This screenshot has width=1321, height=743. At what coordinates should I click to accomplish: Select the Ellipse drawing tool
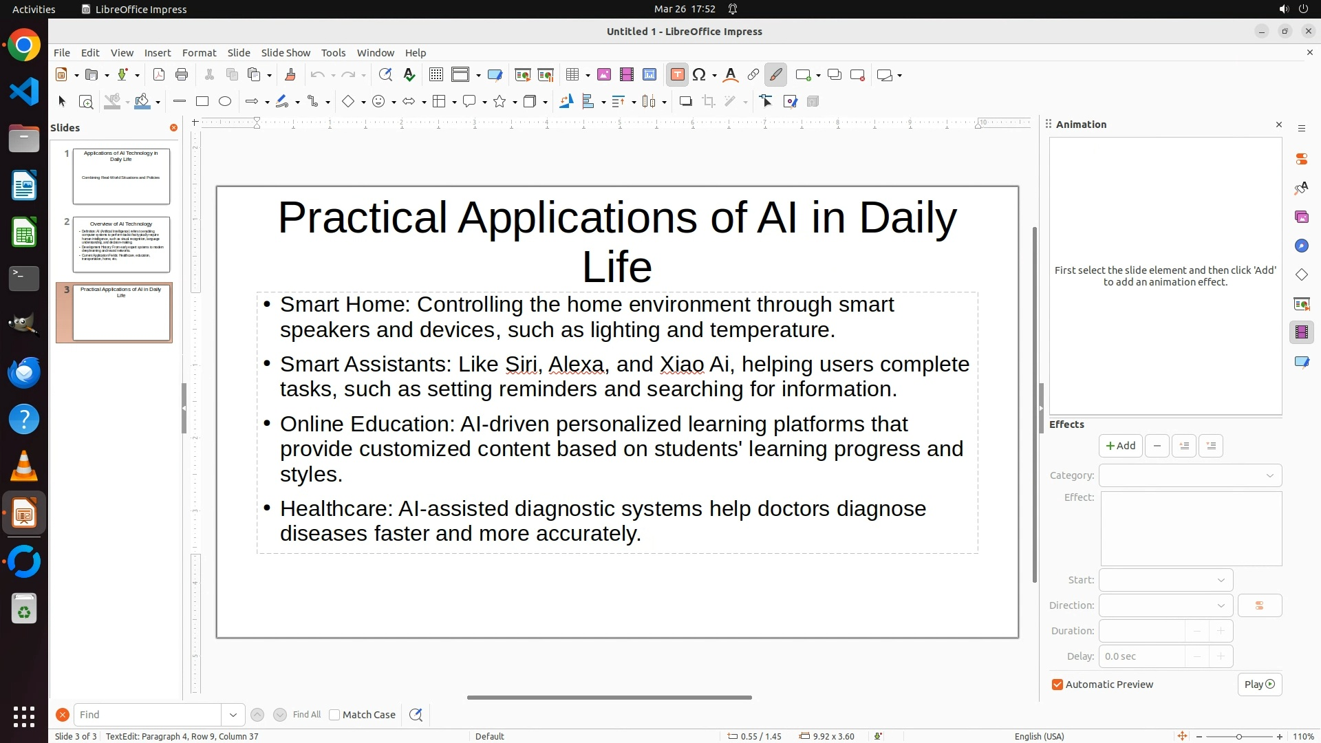(x=225, y=102)
